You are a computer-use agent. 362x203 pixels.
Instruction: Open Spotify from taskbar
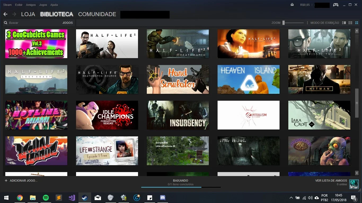point(46,197)
